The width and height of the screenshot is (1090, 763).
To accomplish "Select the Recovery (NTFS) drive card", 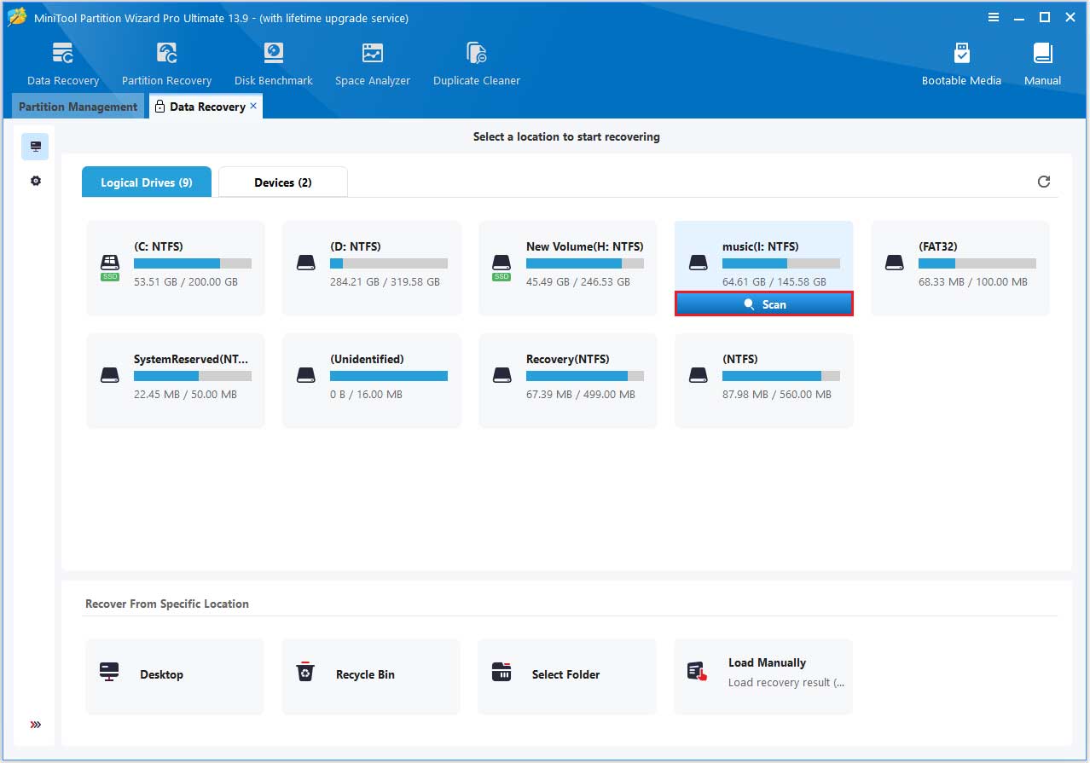I will [x=568, y=381].
